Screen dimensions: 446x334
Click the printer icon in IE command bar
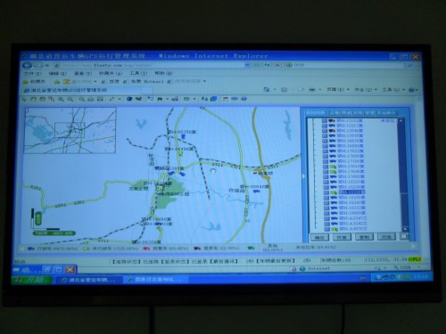point(312,89)
